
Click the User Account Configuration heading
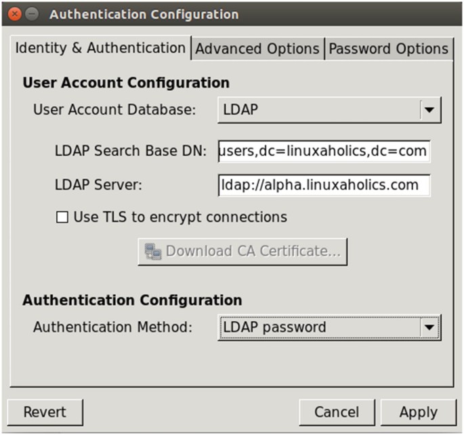click(x=126, y=83)
